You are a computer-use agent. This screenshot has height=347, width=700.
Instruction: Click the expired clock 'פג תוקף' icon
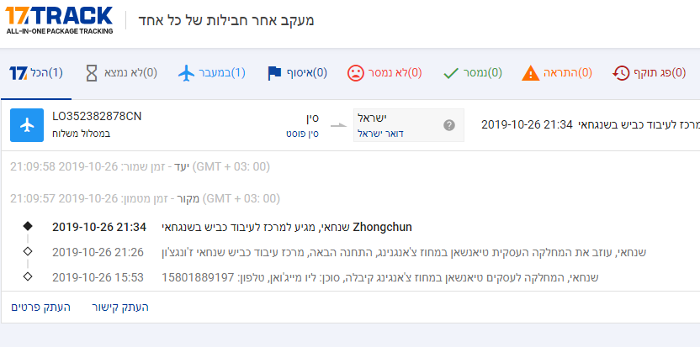622,73
